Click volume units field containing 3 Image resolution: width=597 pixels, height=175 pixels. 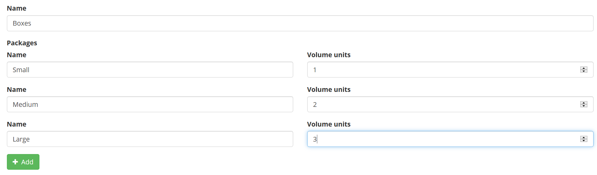pos(450,139)
